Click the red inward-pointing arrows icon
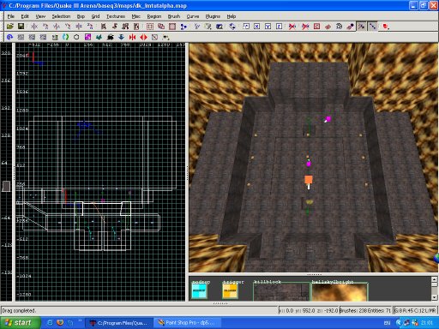This screenshot has width=439, height=329. point(132,37)
